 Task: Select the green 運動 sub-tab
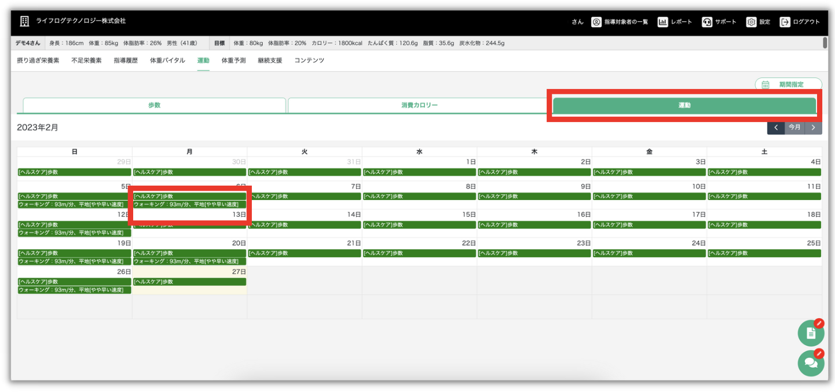point(684,105)
